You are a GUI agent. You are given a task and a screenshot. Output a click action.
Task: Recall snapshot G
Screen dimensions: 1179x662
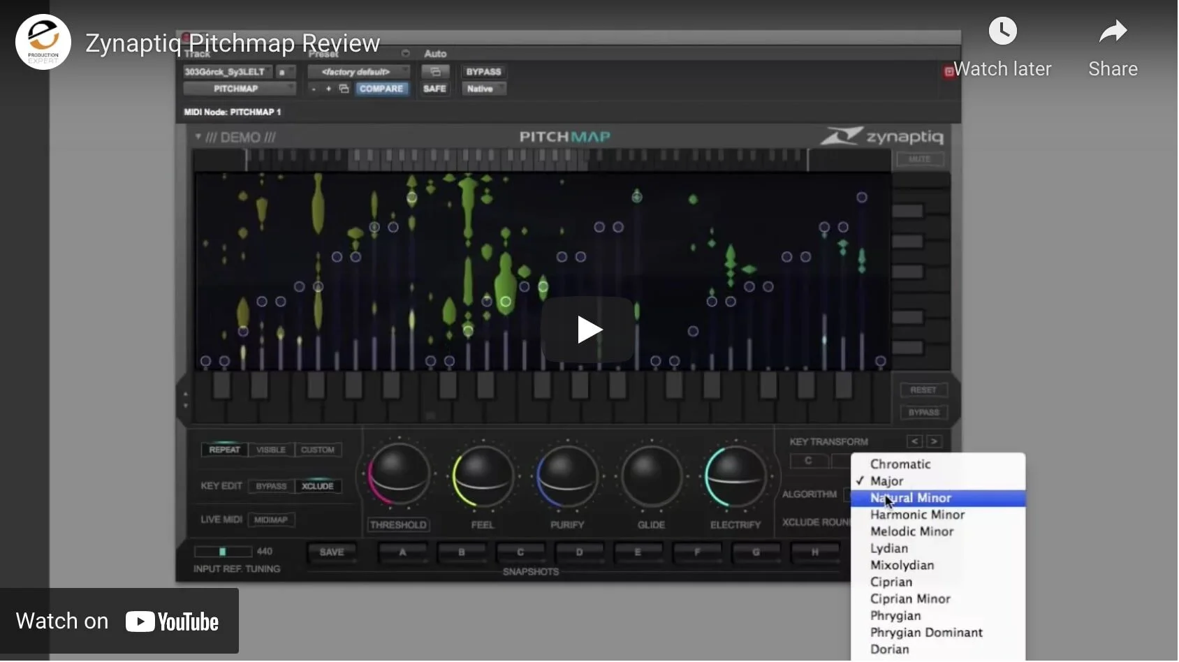tap(756, 552)
